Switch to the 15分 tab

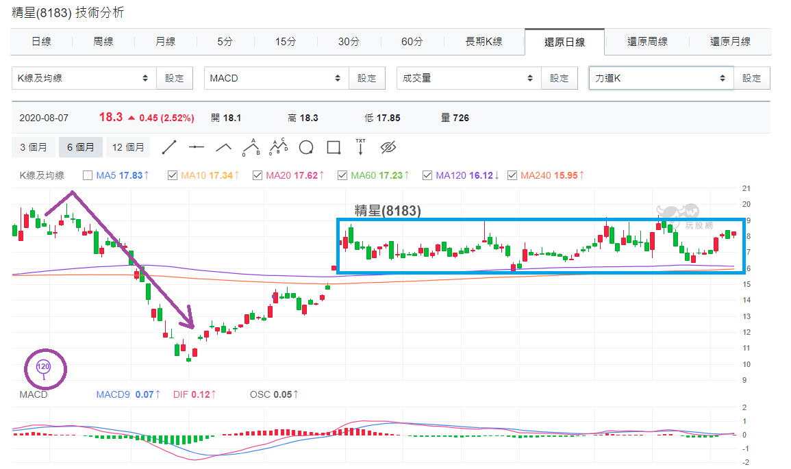[x=286, y=42]
